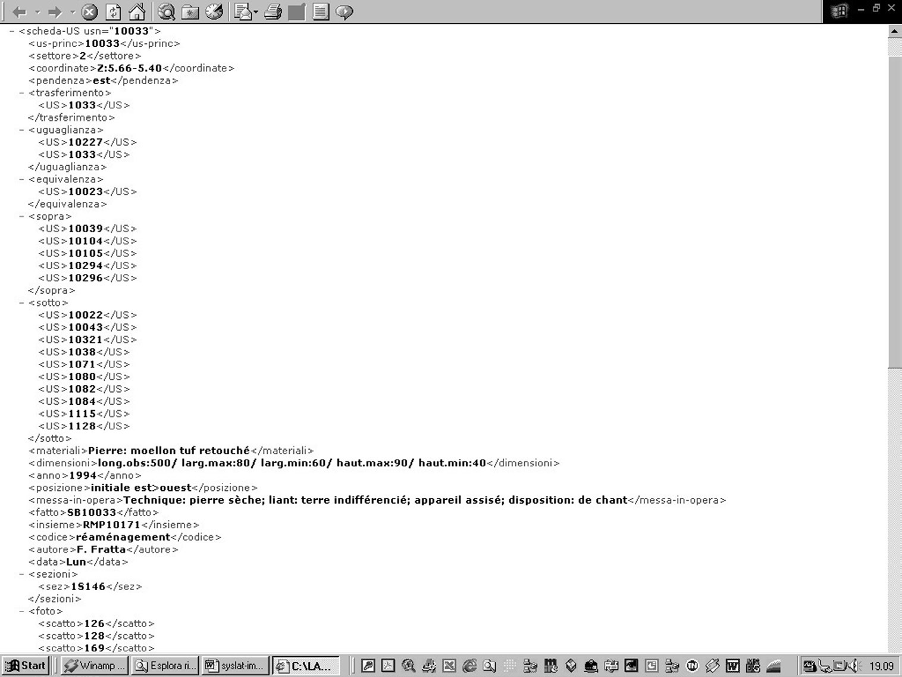
Task: Click the scroll up arrow
Action: [x=894, y=30]
